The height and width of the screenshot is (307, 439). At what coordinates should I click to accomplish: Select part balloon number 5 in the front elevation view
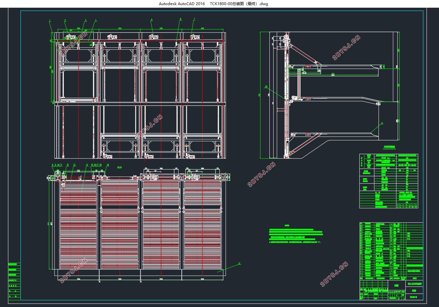click(152, 20)
